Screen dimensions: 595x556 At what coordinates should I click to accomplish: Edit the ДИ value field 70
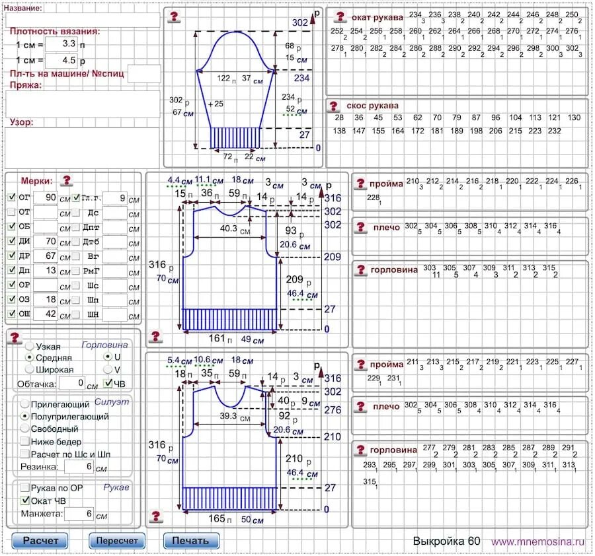click(x=46, y=242)
